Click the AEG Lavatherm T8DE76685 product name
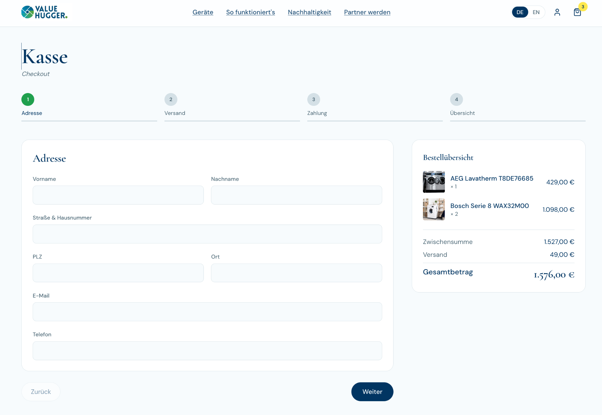This screenshot has height=415, width=602. [492, 178]
